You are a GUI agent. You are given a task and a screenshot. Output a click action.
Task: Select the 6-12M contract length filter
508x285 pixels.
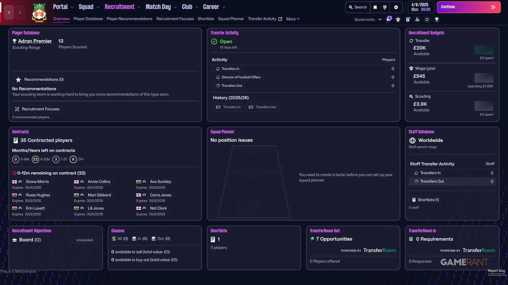click(35, 159)
